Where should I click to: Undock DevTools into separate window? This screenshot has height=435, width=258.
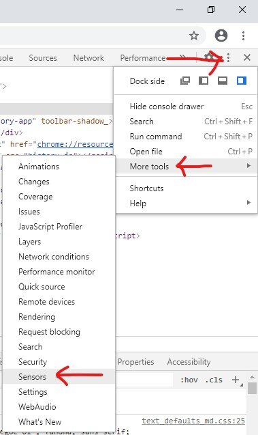185,81
